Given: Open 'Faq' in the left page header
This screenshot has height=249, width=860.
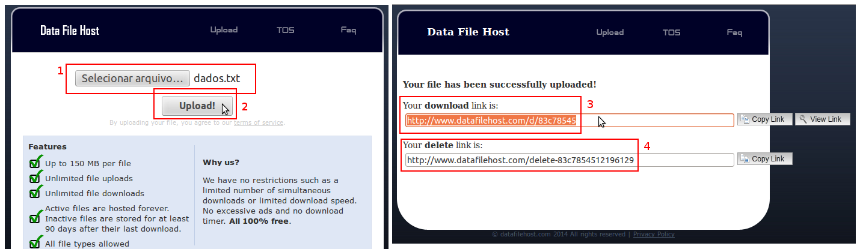Looking at the screenshot, I should coord(348,30).
